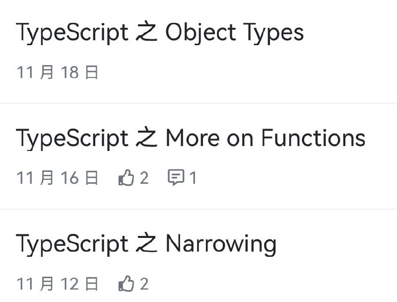Open the TypeScript 之 Narrowing article
397x302 pixels.
pyautogui.click(x=146, y=243)
